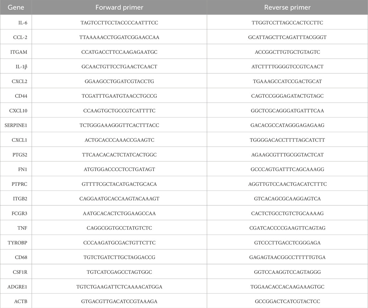
Task: Select the ADGRE1 forward primer sequence
Action: 119,287
